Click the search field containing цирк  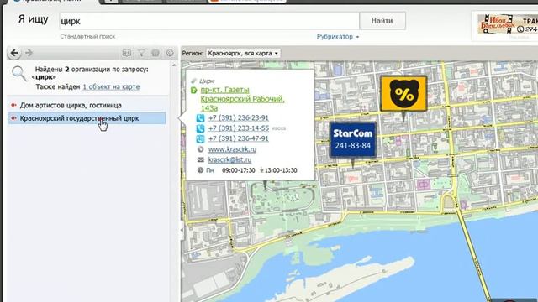click(x=209, y=21)
